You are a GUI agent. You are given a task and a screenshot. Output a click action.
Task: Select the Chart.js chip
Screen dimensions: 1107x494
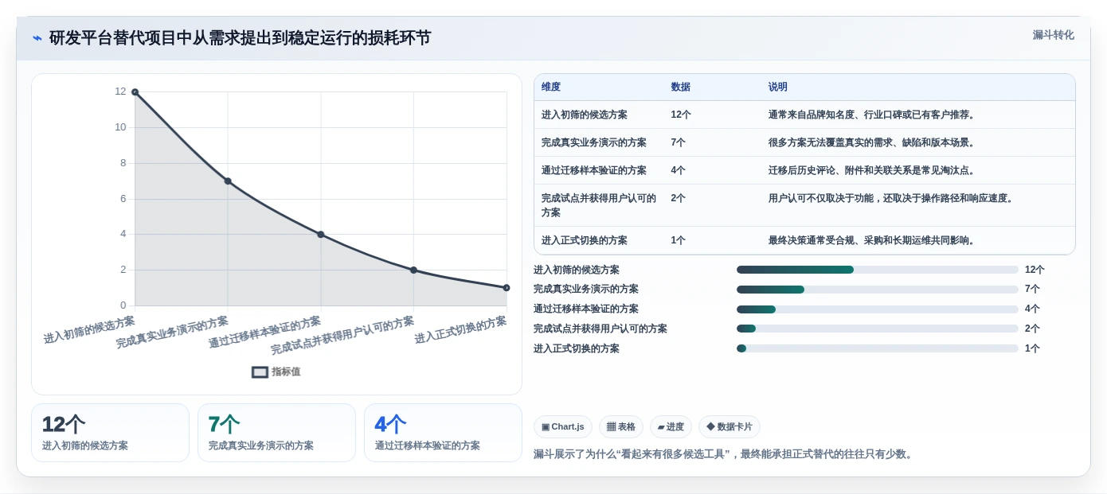point(563,427)
